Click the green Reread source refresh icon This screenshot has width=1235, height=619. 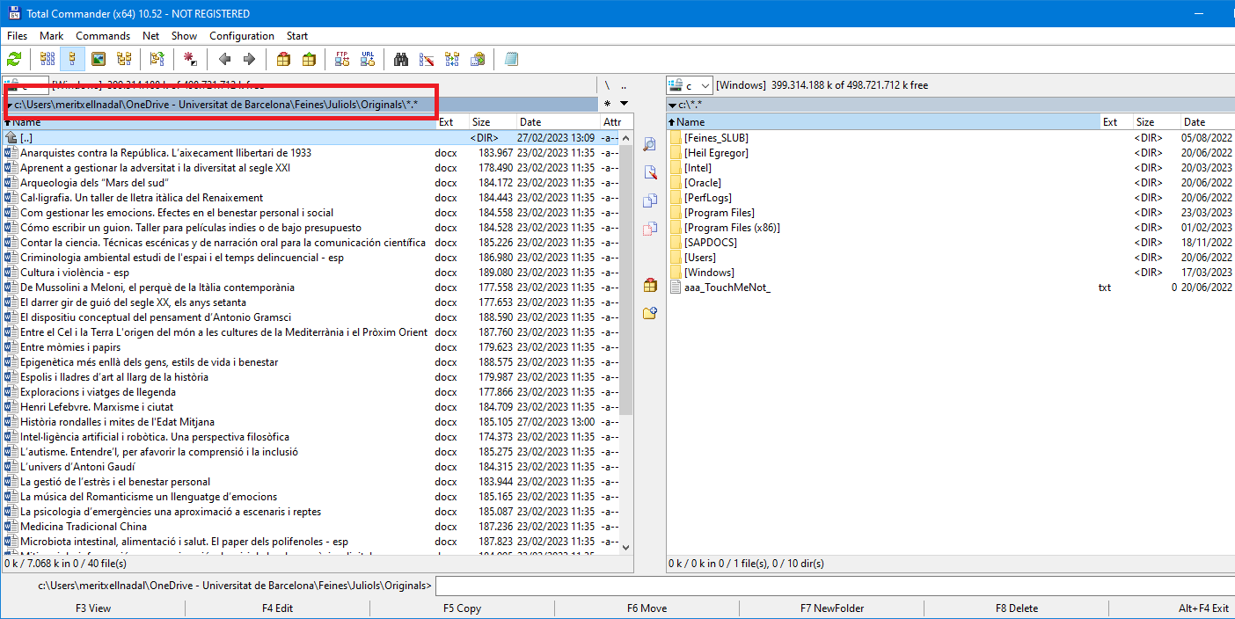[14, 60]
